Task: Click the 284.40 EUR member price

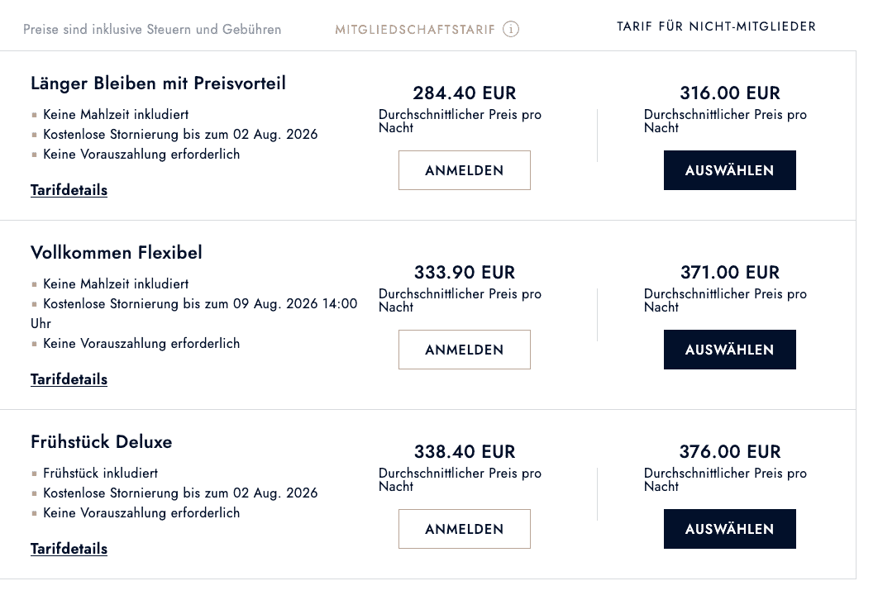Action: 464,93
